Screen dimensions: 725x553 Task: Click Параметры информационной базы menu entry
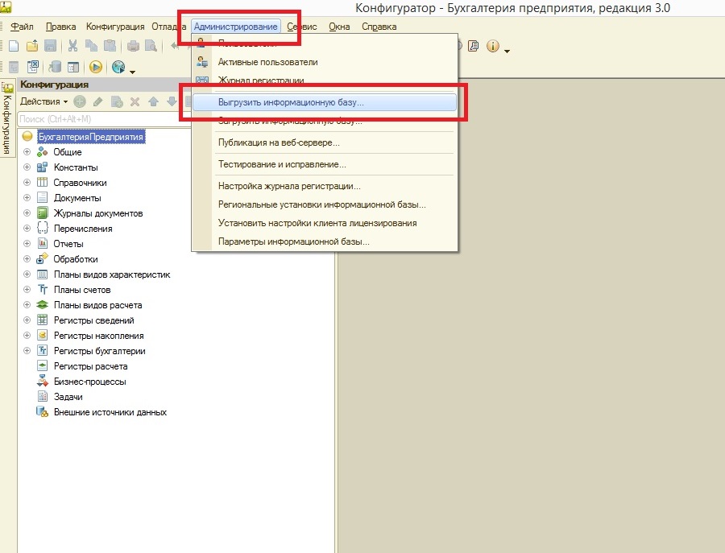293,241
